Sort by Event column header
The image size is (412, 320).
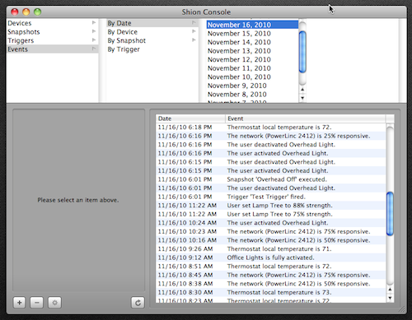coord(306,118)
